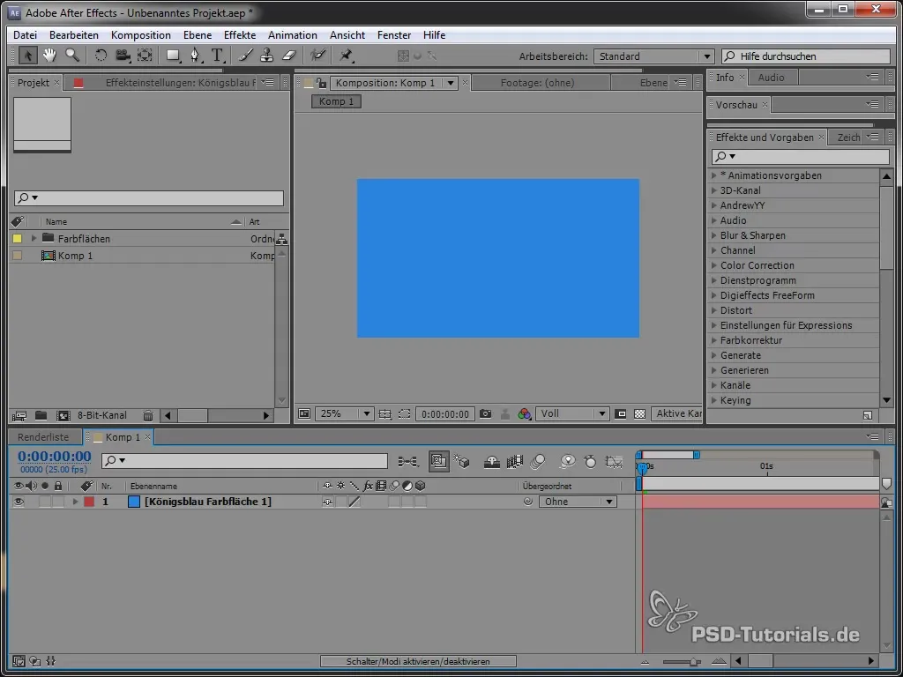Toggle Brainstorm icon in timeline

point(568,461)
